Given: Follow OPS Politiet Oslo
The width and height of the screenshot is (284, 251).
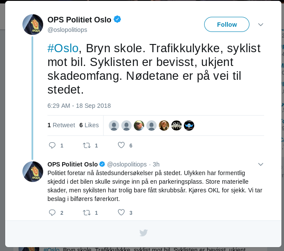Looking at the screenshot, I should pyautogui.click(x=227, y=25).
